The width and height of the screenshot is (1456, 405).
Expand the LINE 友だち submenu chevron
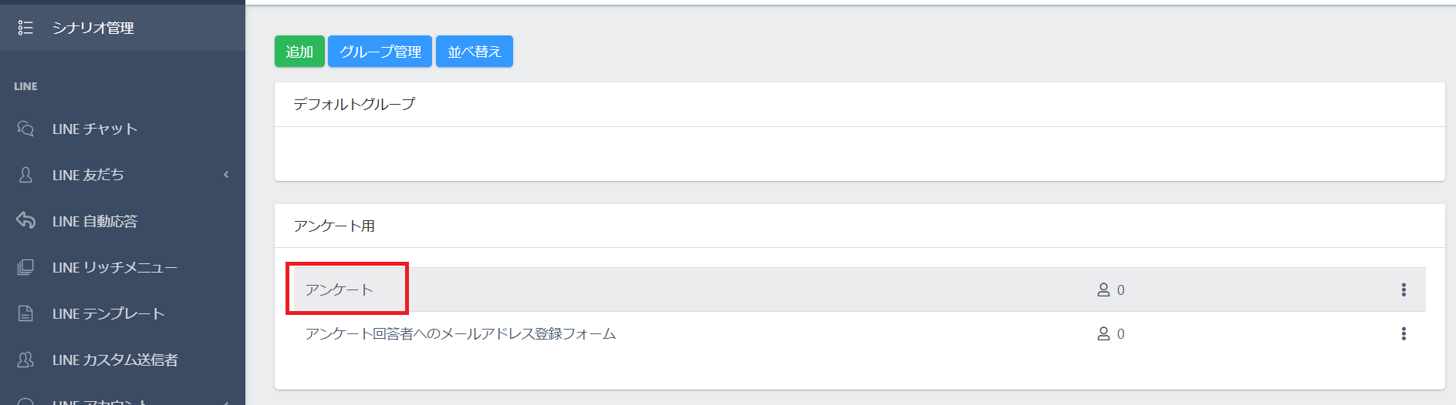pos(226,175)
